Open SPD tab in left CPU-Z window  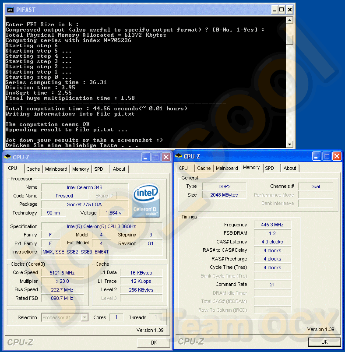tap(99, 169)
